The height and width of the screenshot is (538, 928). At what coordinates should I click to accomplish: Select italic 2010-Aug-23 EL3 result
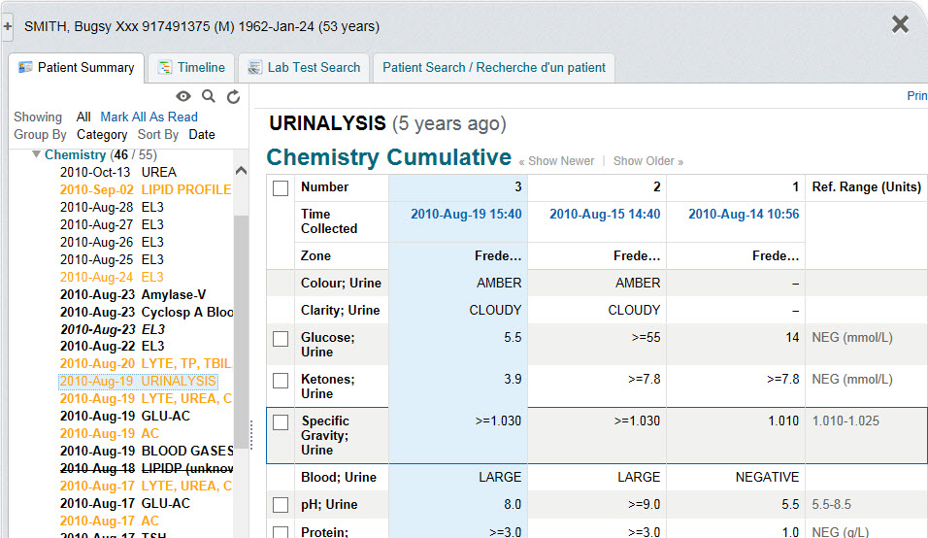(113, 329)
